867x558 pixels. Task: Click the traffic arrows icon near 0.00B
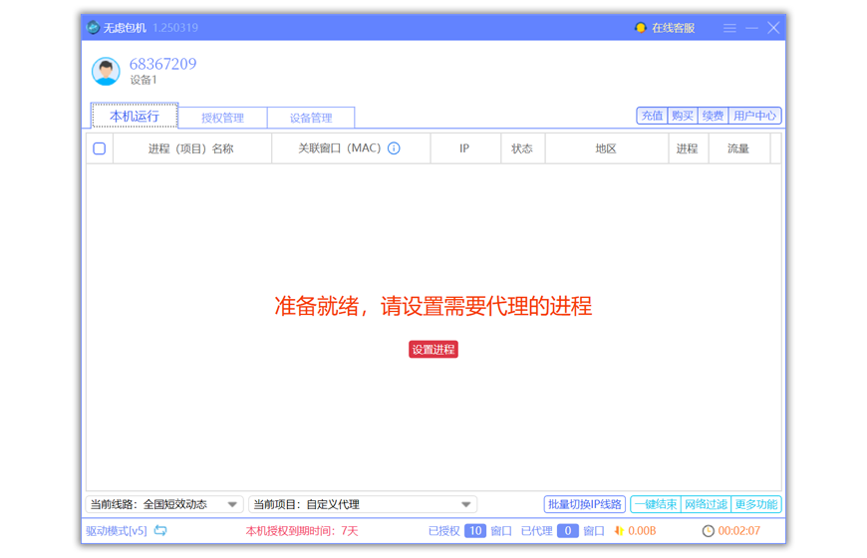coord(618,531)
